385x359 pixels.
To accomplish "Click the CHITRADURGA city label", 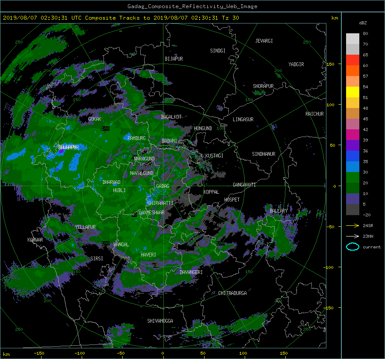I will 232,293.
